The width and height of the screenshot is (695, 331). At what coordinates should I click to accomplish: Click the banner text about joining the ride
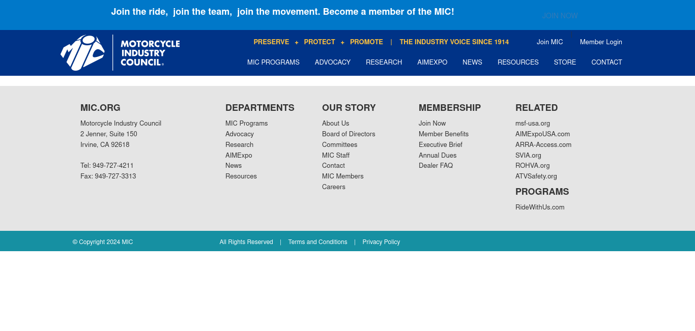tap(282, 12)
